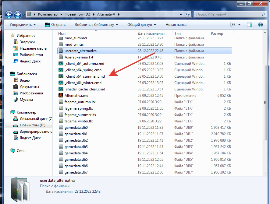Open the Документы library

pyautogui.click(x=29, y=87)
